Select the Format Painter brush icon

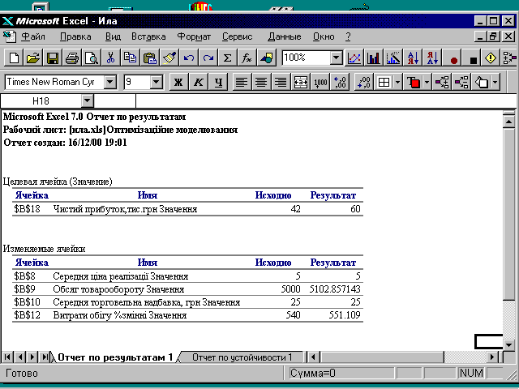click(x=169, y=58)
